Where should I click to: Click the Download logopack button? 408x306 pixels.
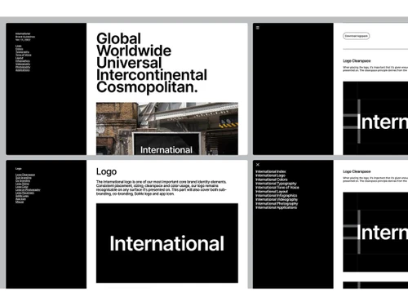356,36
